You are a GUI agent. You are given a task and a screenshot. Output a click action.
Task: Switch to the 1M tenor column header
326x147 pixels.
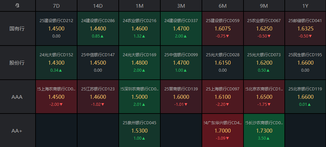coord(140,6)
